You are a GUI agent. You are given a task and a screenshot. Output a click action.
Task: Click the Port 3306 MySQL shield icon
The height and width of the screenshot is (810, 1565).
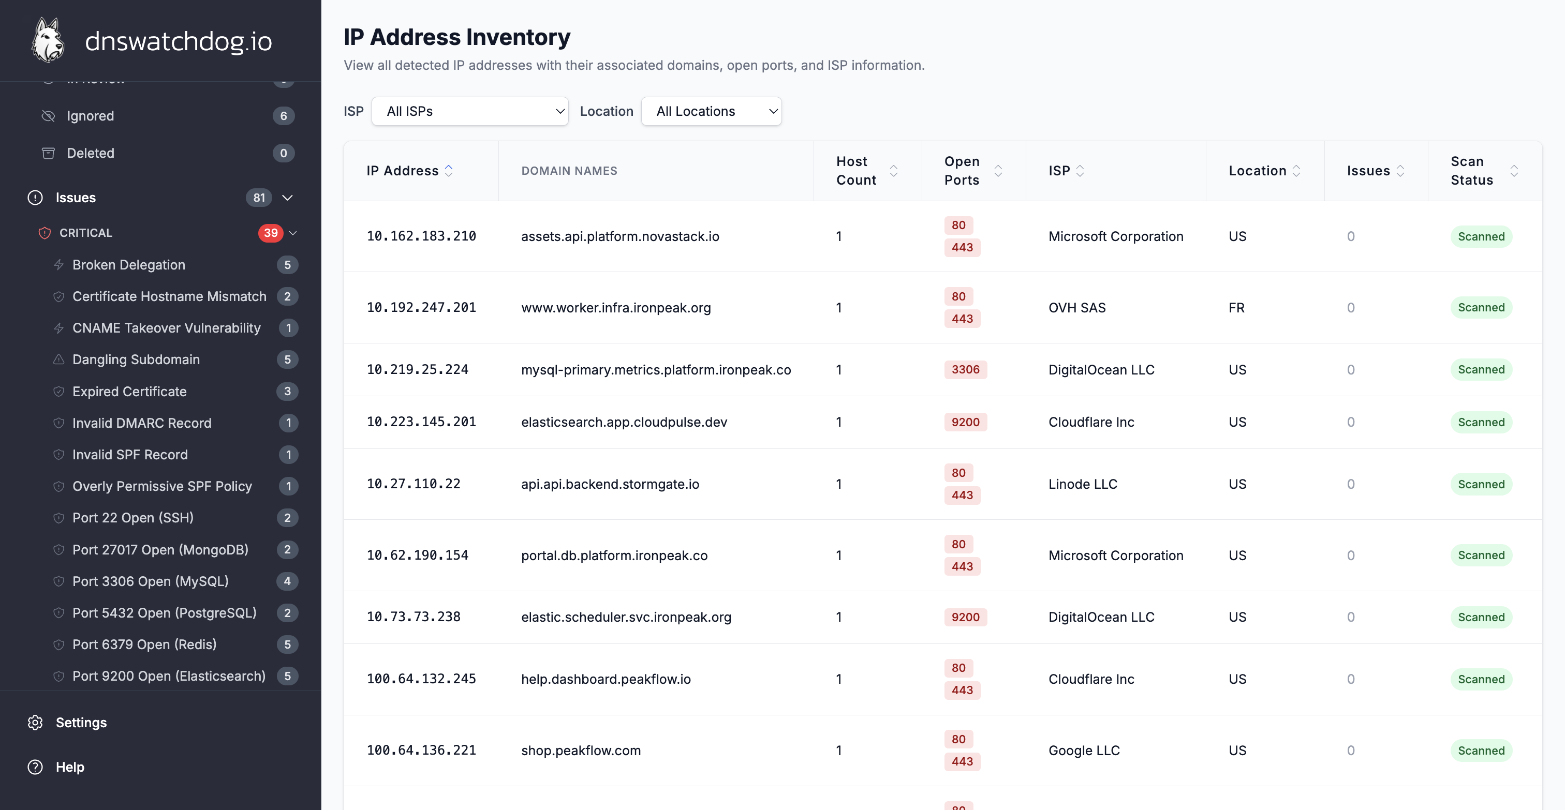59,581
